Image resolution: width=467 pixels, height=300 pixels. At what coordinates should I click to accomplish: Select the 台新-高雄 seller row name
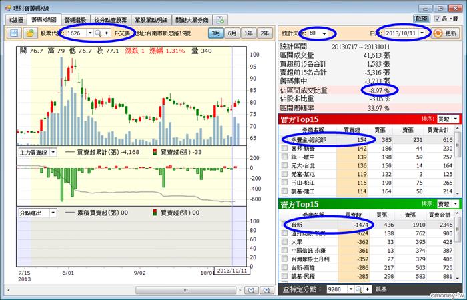tap(303, 267)
